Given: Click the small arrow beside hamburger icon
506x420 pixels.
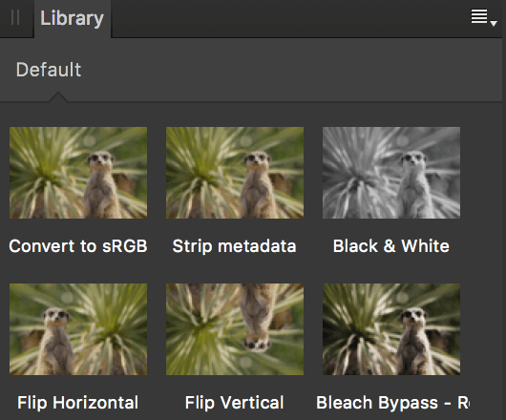Looking at the screenshot, I should [494, 23].
